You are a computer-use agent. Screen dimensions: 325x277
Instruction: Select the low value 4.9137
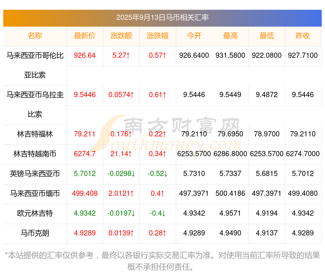point(267,233)
